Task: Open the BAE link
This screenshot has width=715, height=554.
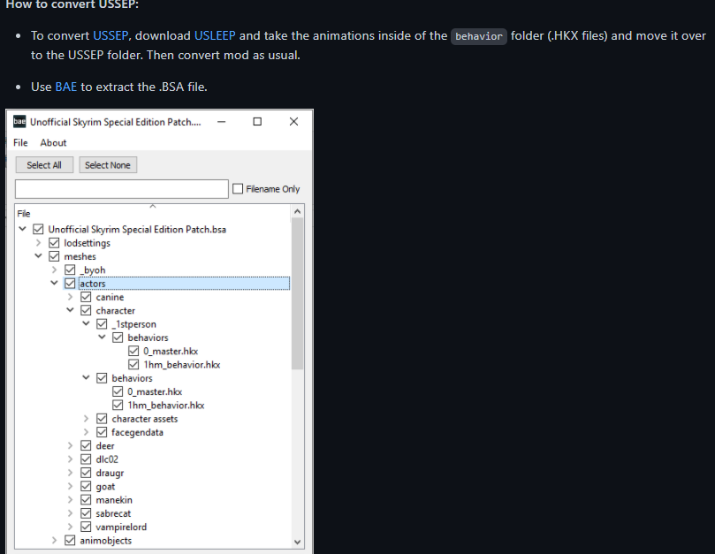Action: (66, 87)
